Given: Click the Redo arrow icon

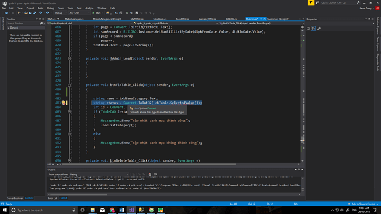Looking at the screenshot, I should [x=47, y=13].
